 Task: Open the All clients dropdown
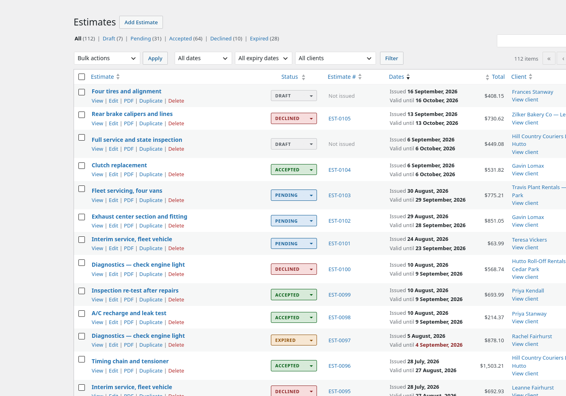point(336,58)
